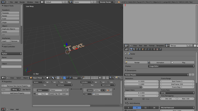Click the OpenGL render animation icon
Image resolution: width=198 pixels, height=111 pixels.
coord(119,78)
